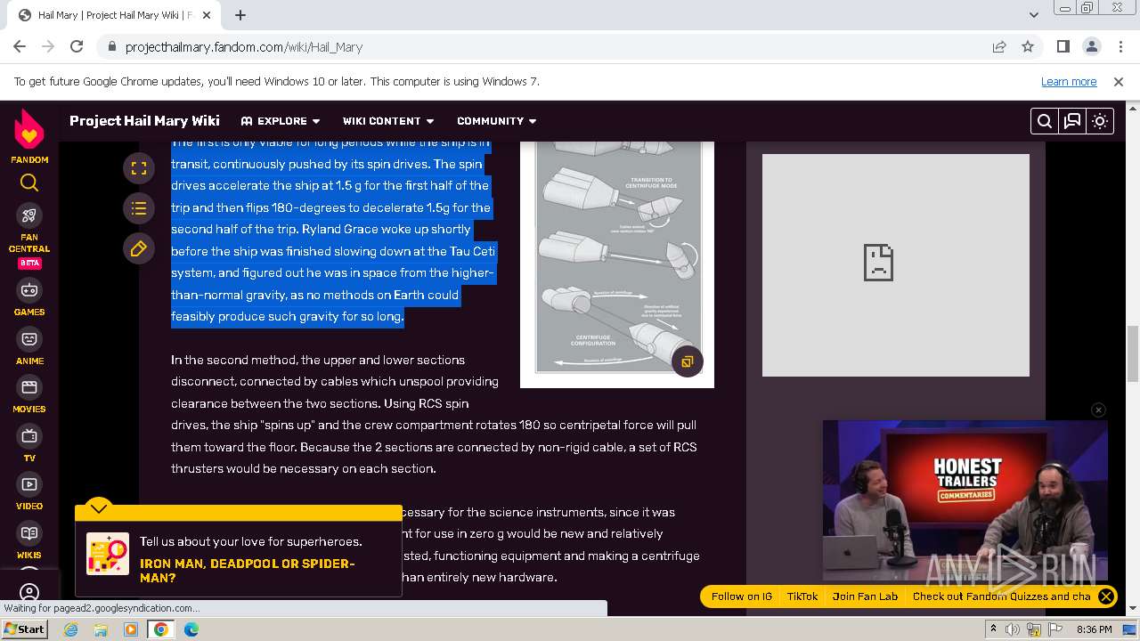
Task: Click the system clock showing 8:36 PM
Action: 1094,629
